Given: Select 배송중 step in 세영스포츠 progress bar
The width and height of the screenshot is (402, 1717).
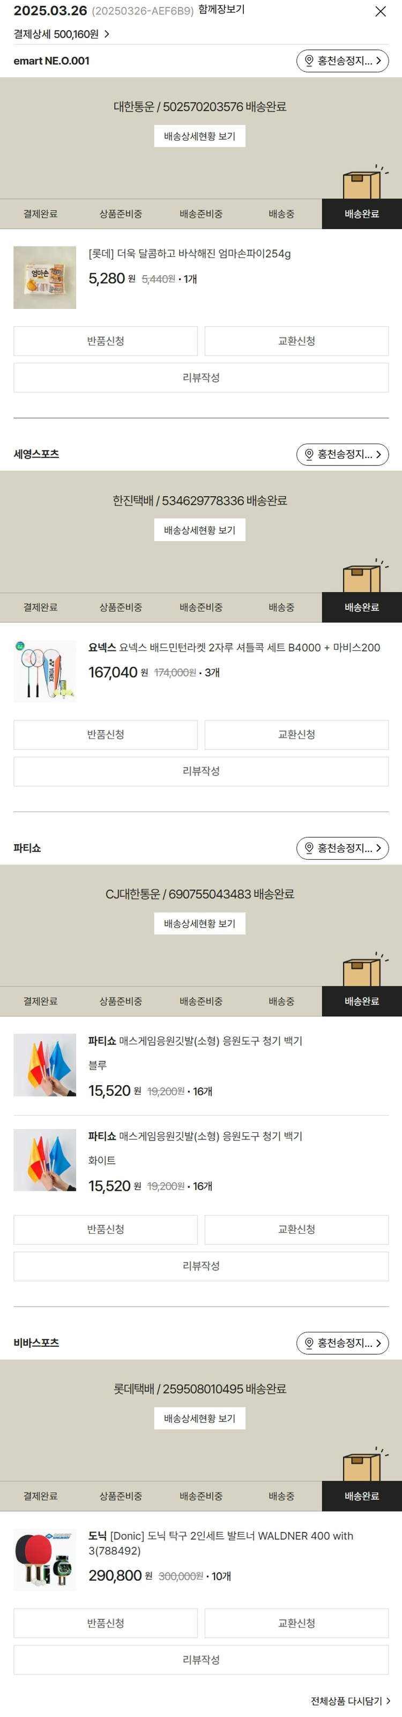Looking at the screenshot, I should (x=281, y=607).
